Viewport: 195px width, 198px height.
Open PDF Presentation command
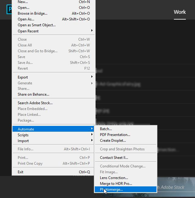(115, 135)
